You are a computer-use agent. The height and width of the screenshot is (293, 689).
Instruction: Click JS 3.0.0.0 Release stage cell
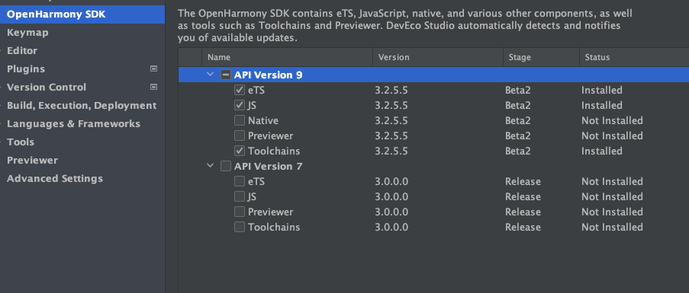pyautogui.click(x=523, y=196)
